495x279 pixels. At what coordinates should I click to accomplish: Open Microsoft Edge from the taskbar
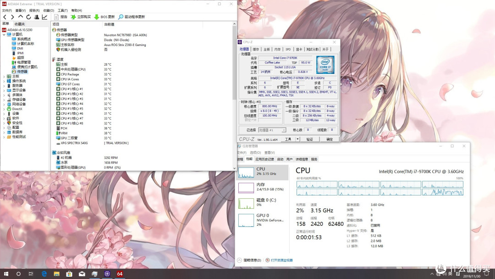tap(44, 274)
